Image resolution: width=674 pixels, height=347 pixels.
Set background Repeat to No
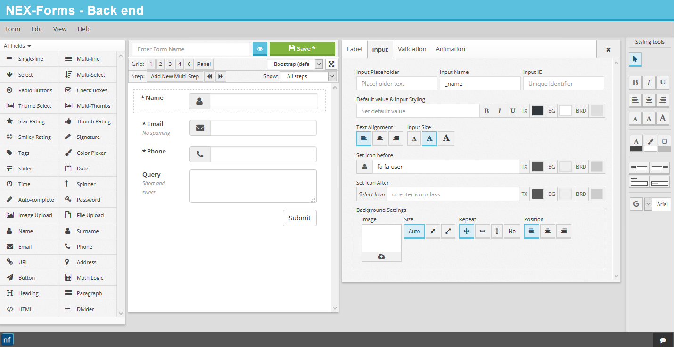(512, 231)
